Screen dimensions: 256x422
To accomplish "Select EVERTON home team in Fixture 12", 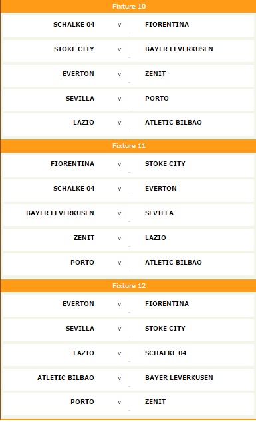I will 78,304.
